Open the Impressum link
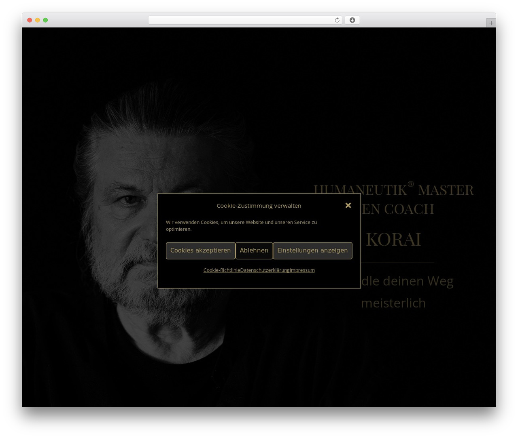 click(302, 270)
